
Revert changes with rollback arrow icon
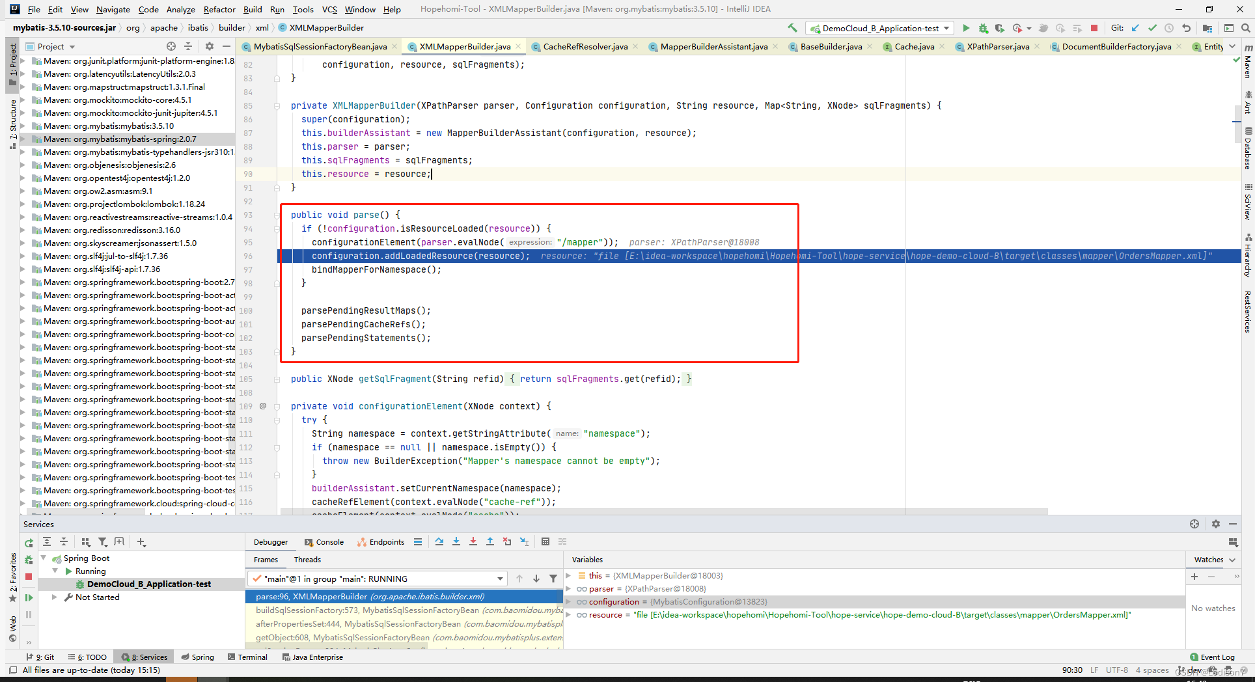click(x=1186, y=28)
